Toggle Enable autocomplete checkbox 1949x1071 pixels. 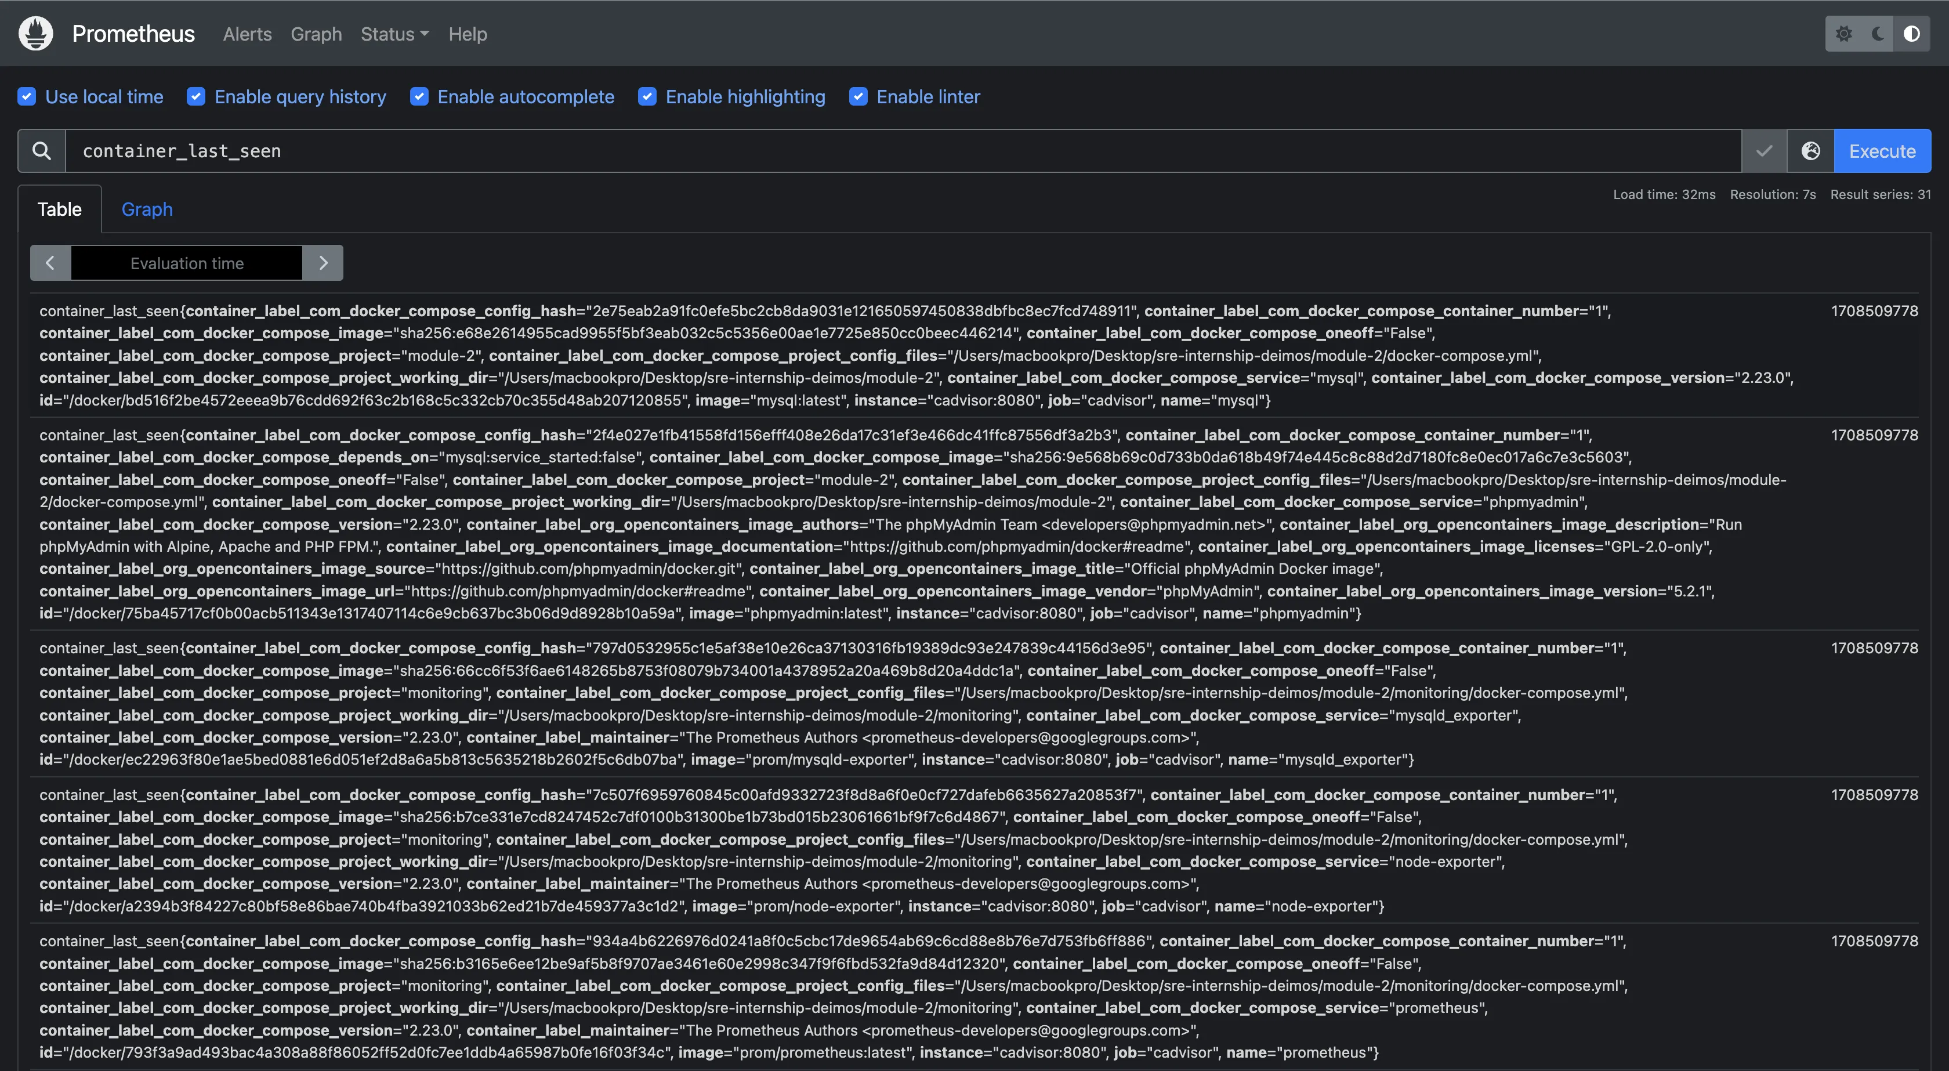pyautogui.click(x=419, y=97)
